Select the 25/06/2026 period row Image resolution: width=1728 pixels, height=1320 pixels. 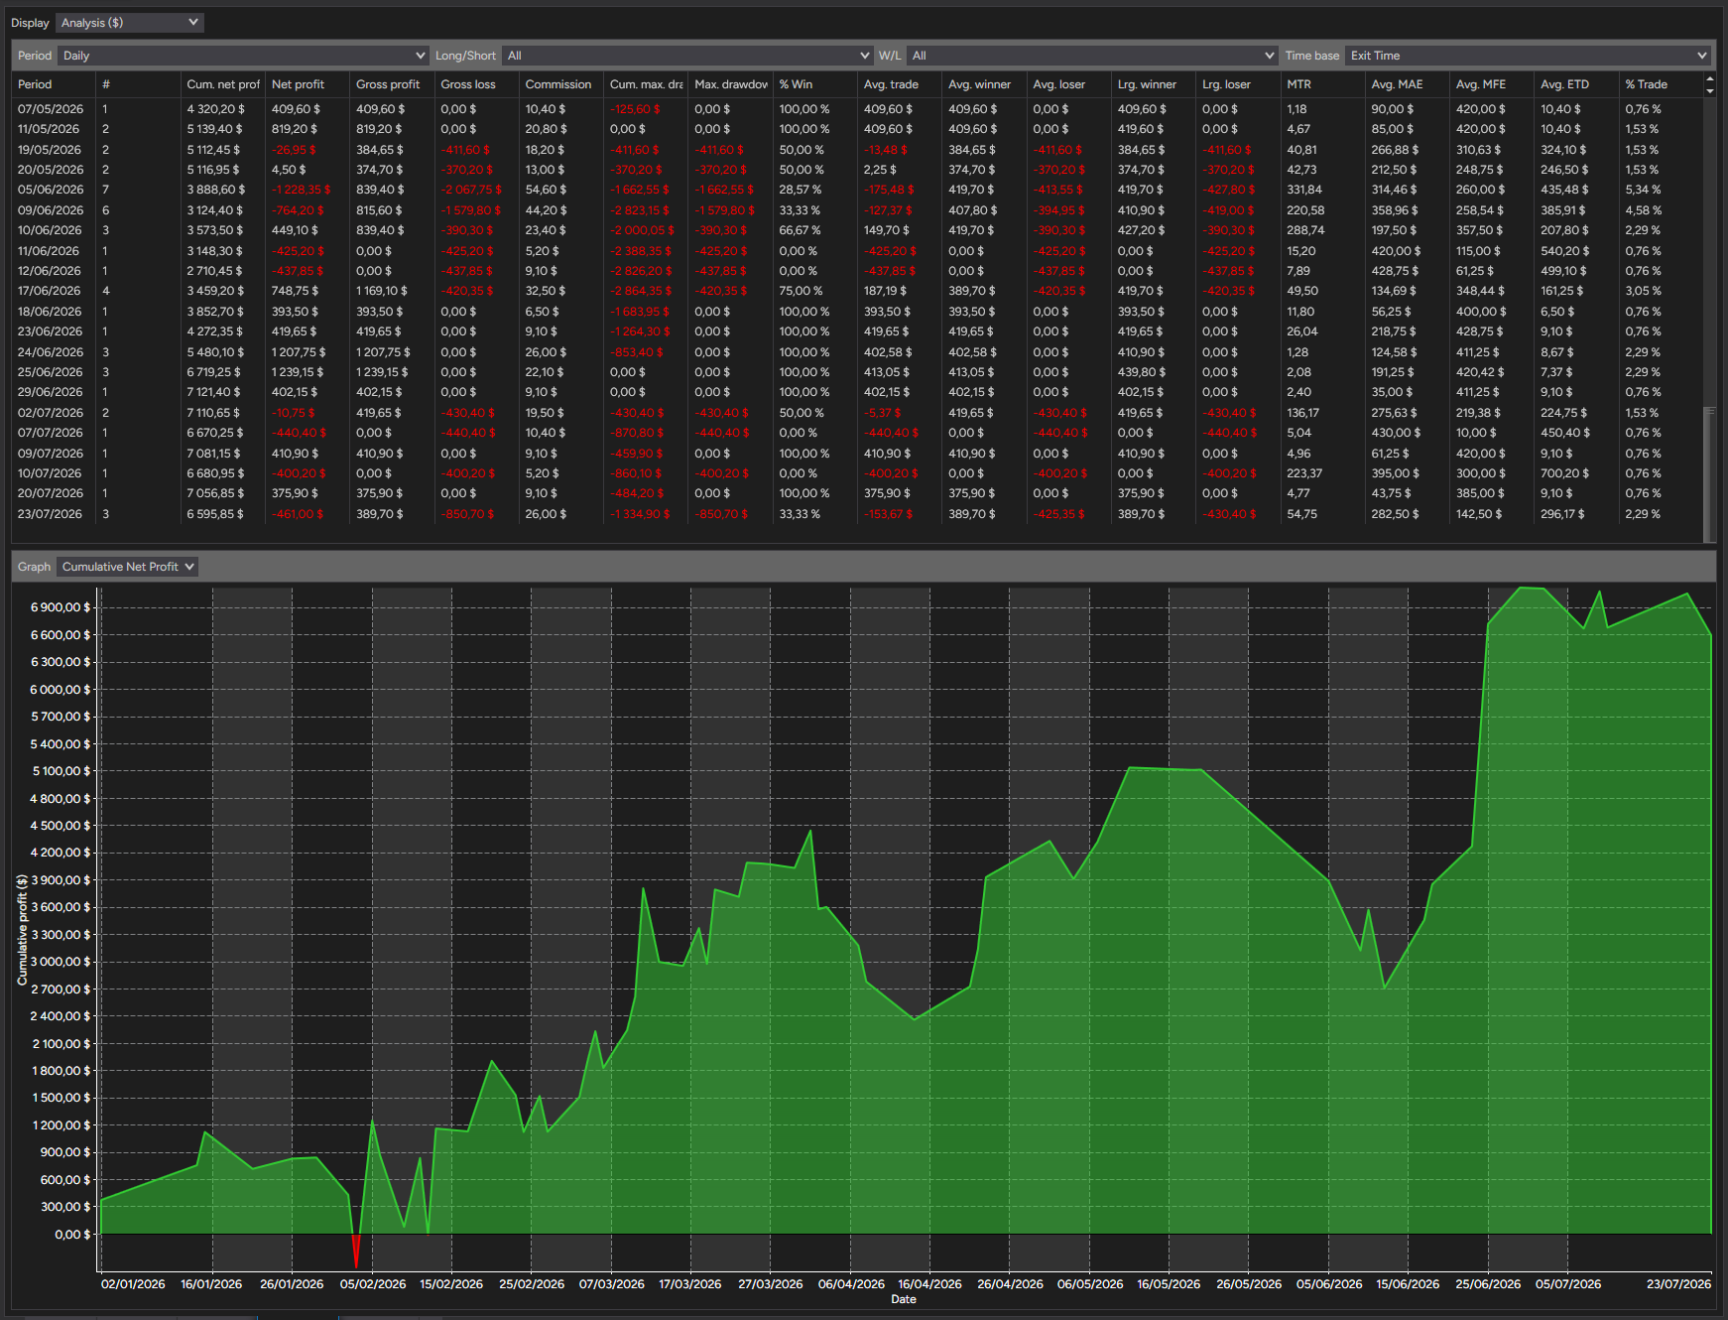tap(858, 372)
